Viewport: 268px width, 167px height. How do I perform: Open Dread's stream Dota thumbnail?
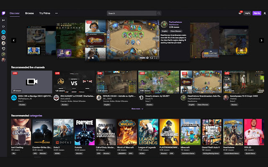pyautogui.click(x=159, y=82)
